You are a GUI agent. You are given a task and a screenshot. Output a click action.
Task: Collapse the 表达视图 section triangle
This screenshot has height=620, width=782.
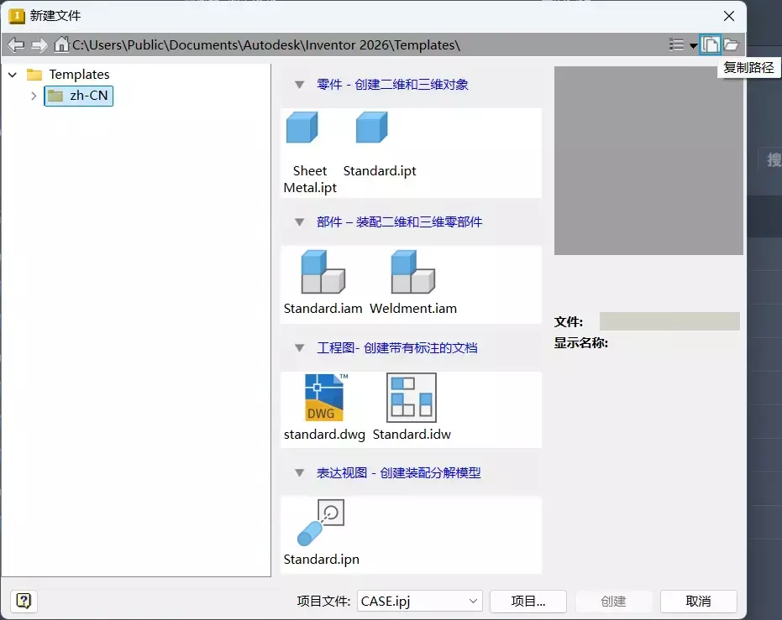point(299,472)
